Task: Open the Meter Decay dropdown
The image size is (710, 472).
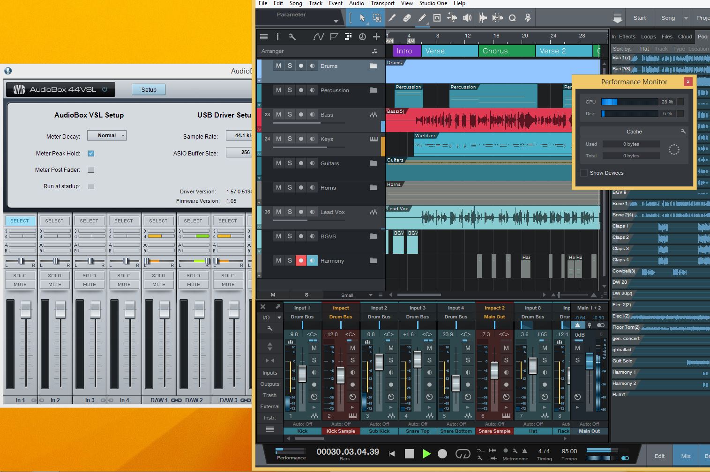Action: pyautogui.click(x=107, y=135)
